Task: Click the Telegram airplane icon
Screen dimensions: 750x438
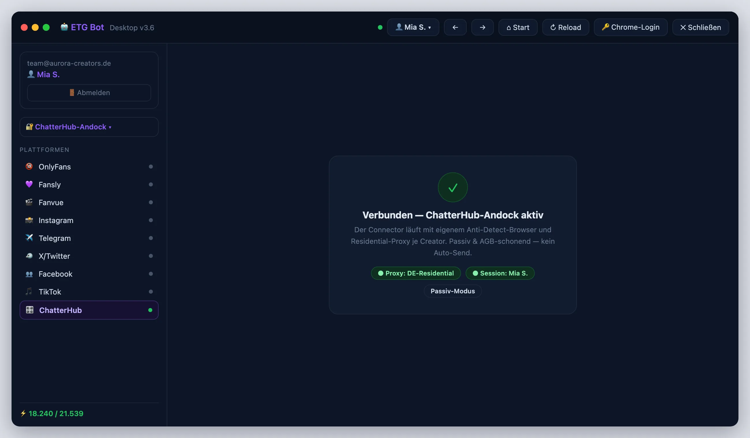Action: point(29,237)
